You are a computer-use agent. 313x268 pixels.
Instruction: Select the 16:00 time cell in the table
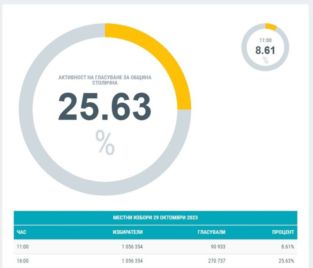(23, 261)
